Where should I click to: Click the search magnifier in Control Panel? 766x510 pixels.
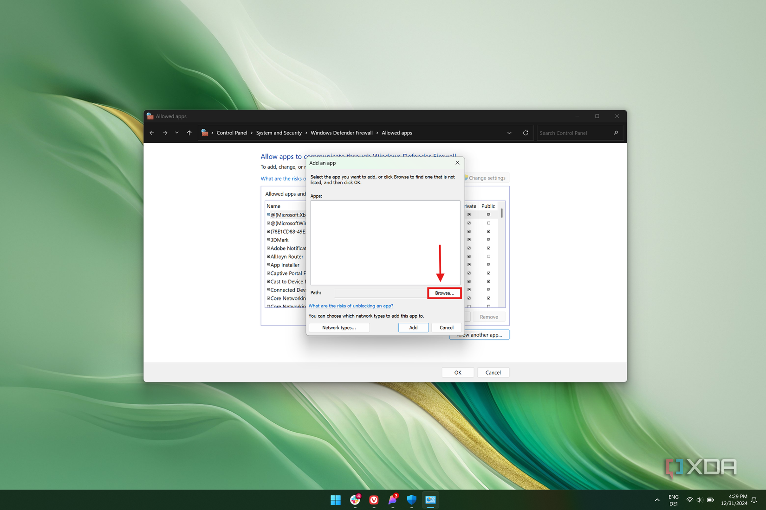[x=616, y=133]
